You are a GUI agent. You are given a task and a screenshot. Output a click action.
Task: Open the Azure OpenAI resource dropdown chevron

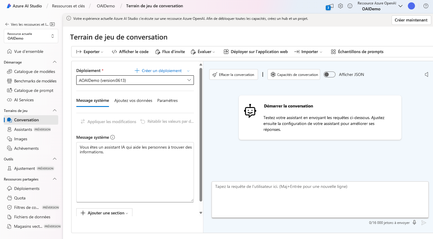(x=400, y=6)
